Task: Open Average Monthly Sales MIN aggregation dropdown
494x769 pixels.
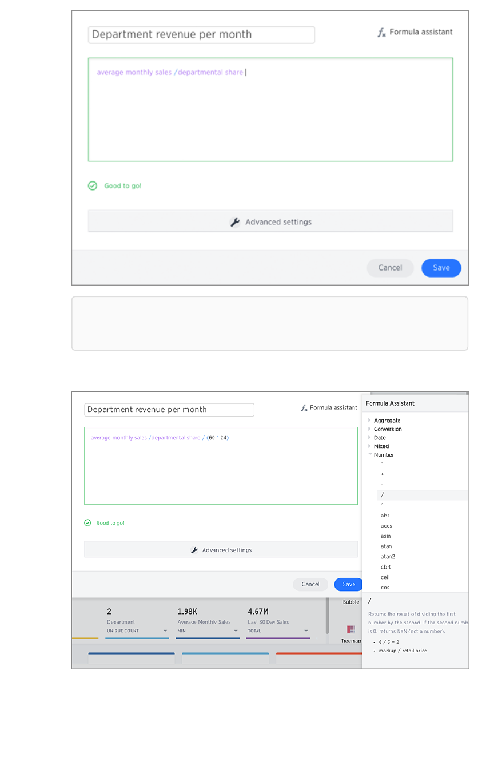Action: (x=236, y=631)
